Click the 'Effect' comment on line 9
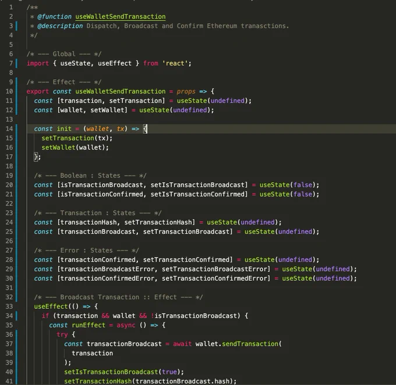The image size is (396, 385). 64,82
